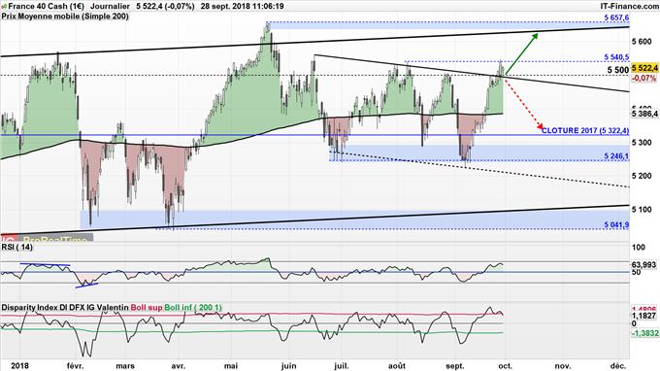Click the déc. date axis label

click(x=618, y=366)
